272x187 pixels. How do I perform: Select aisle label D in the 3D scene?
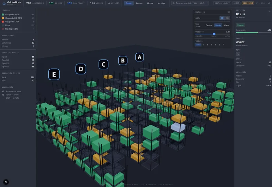(81, 69)
